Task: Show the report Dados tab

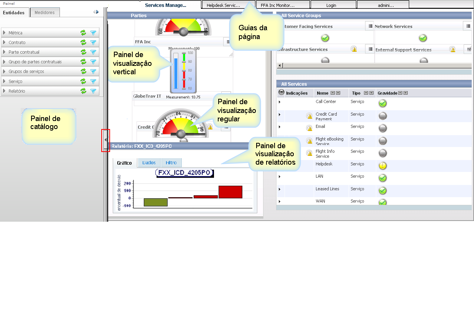Action: (149, 163)
